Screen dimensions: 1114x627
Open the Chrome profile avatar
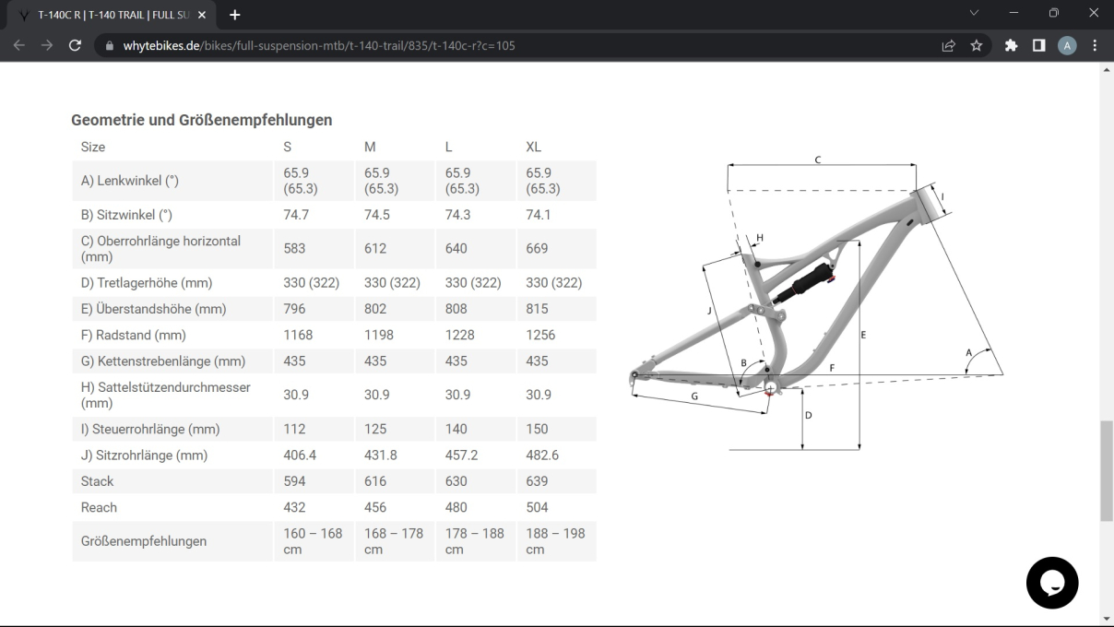point(1067,45)
